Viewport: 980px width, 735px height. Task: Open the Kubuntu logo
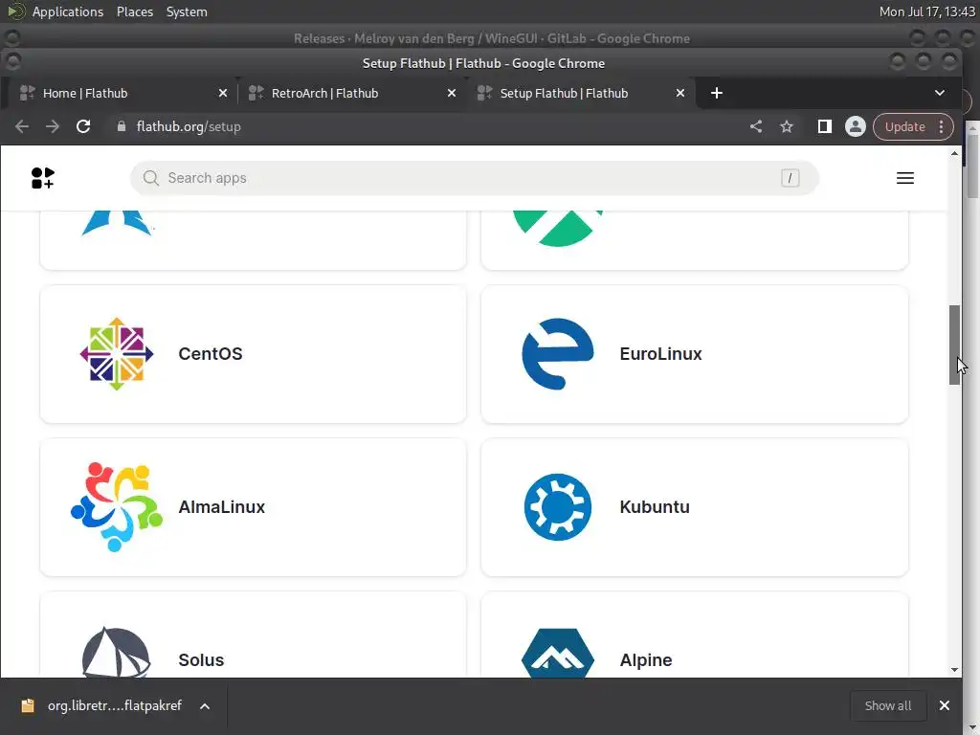click(558, 507)
